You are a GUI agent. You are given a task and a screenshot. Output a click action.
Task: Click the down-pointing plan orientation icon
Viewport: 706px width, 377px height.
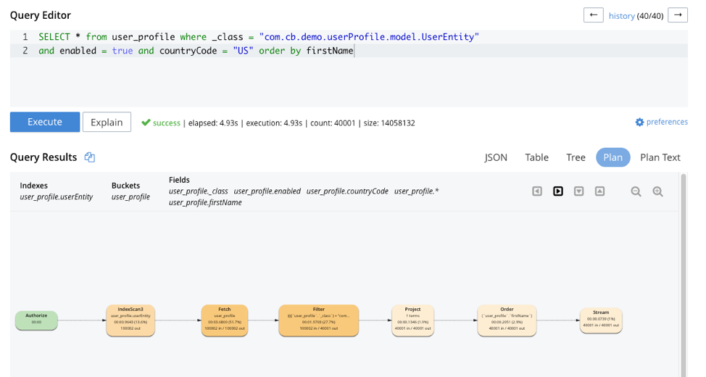(579, 191)
